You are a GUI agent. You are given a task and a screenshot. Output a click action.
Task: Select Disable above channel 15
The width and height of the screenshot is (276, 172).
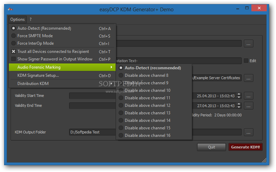[154, 128]
